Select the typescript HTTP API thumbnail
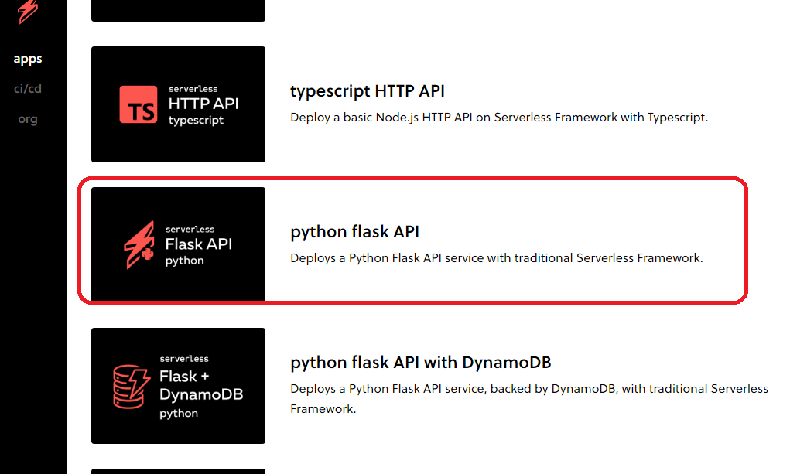This screenshot has width=790, height=474. 179,104
